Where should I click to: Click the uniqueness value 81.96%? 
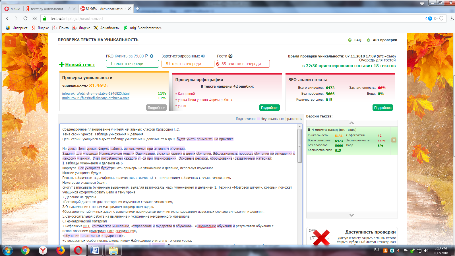(98, 86)
